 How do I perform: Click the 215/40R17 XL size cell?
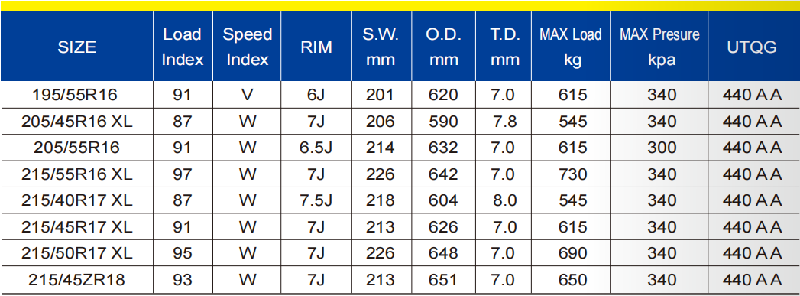[76, 200]
